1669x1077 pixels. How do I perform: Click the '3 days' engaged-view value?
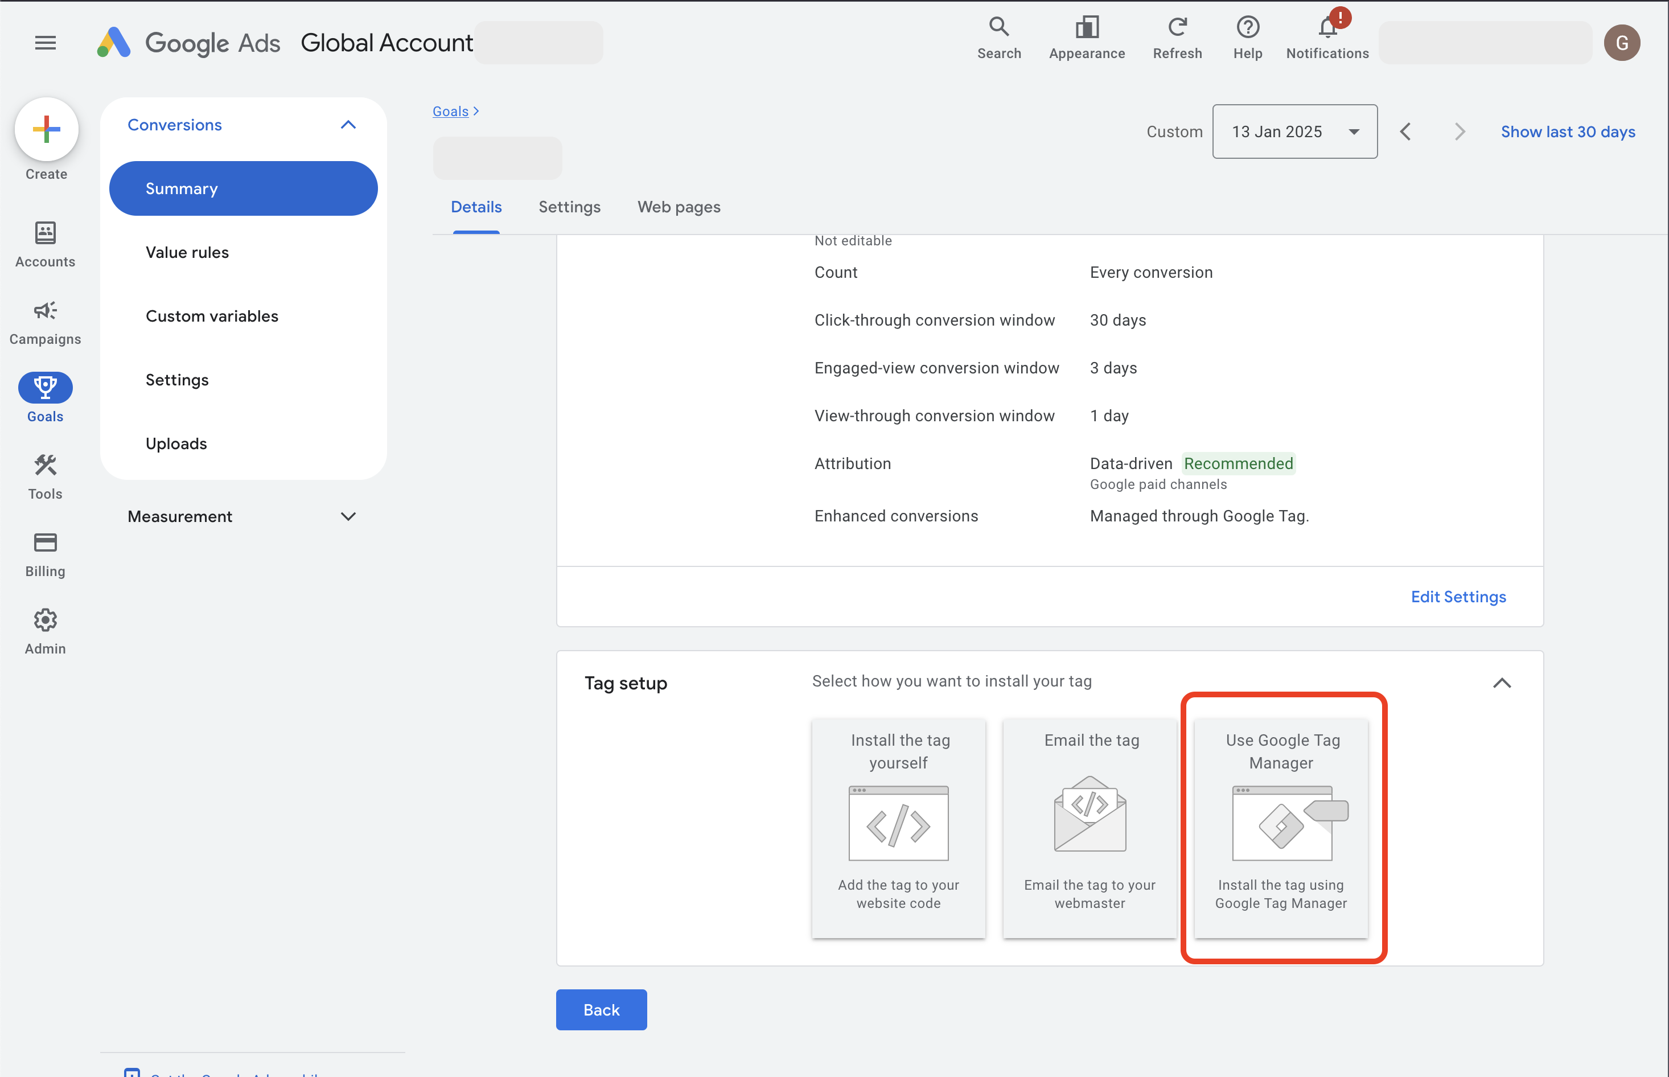coord(1113,368)
